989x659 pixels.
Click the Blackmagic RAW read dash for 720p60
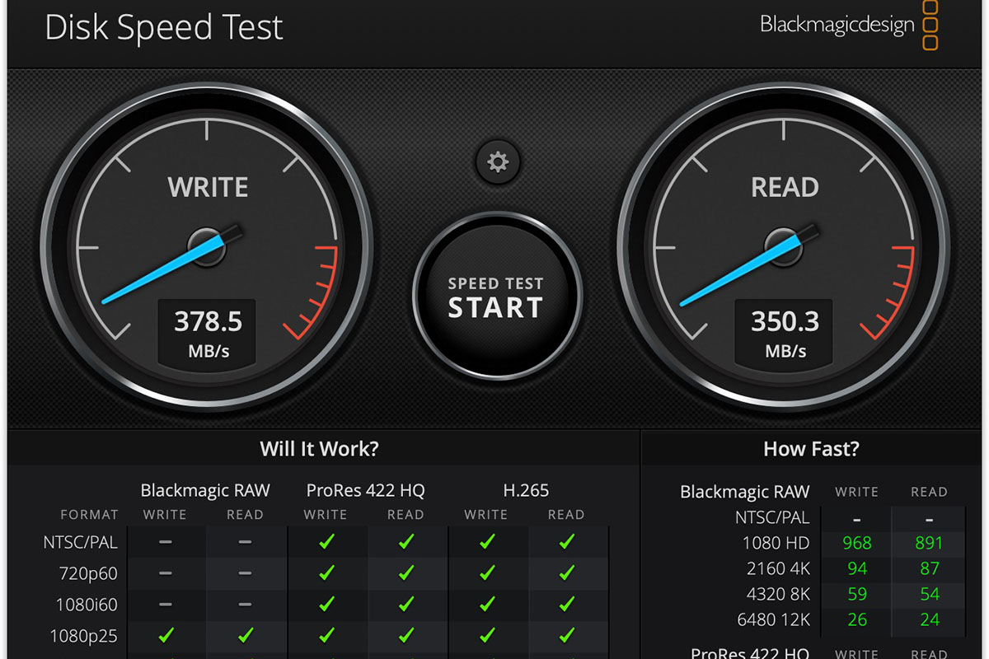245,573
